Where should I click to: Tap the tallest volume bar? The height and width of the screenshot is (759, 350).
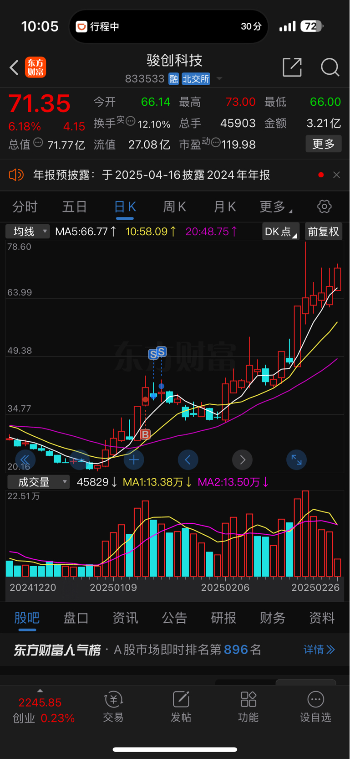pyautogui.click(x=305, y=534)
